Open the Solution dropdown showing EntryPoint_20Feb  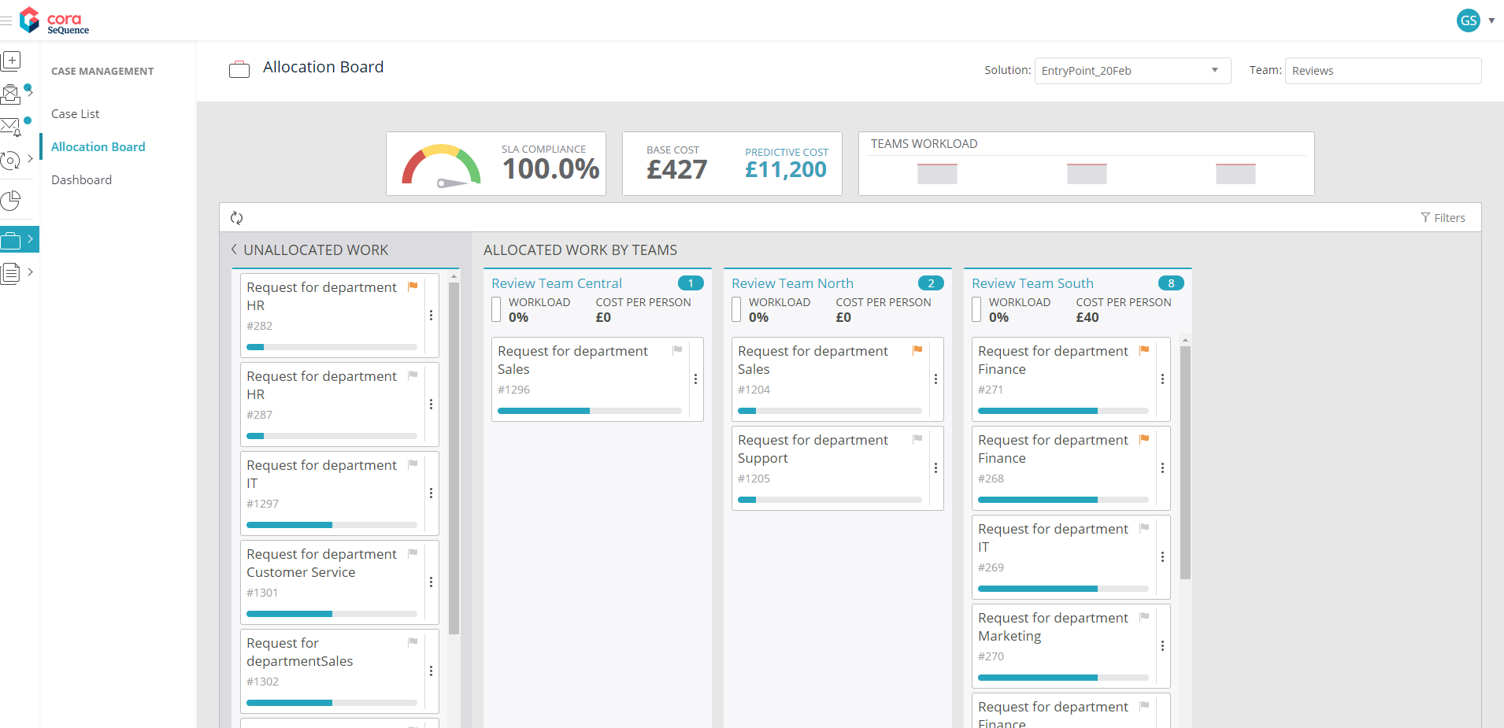1132,71
